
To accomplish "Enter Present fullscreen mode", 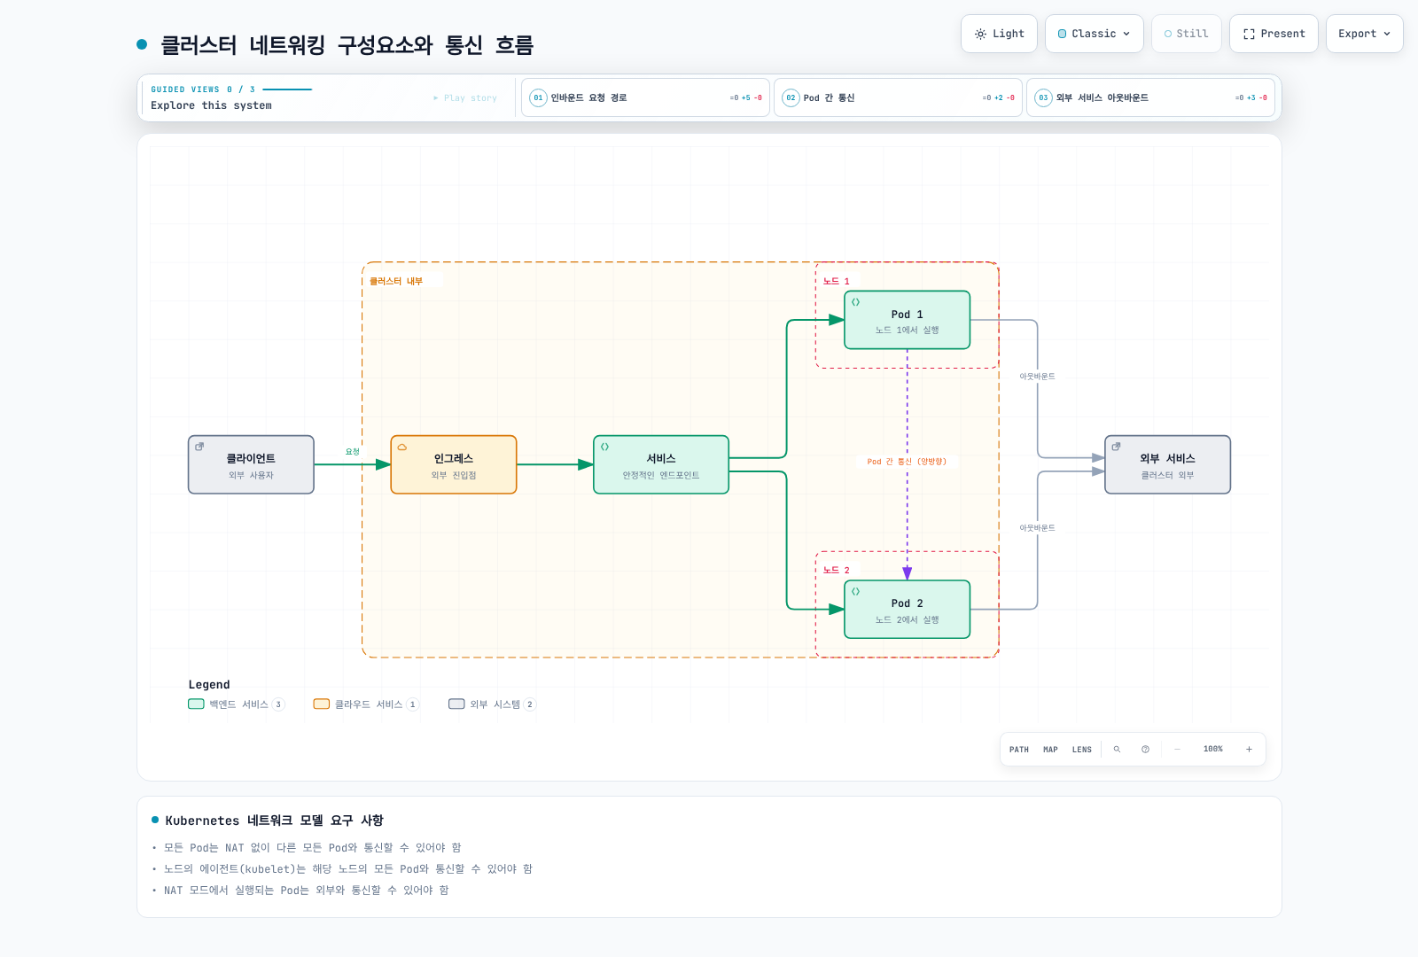I will click(x=1274, y=34).
